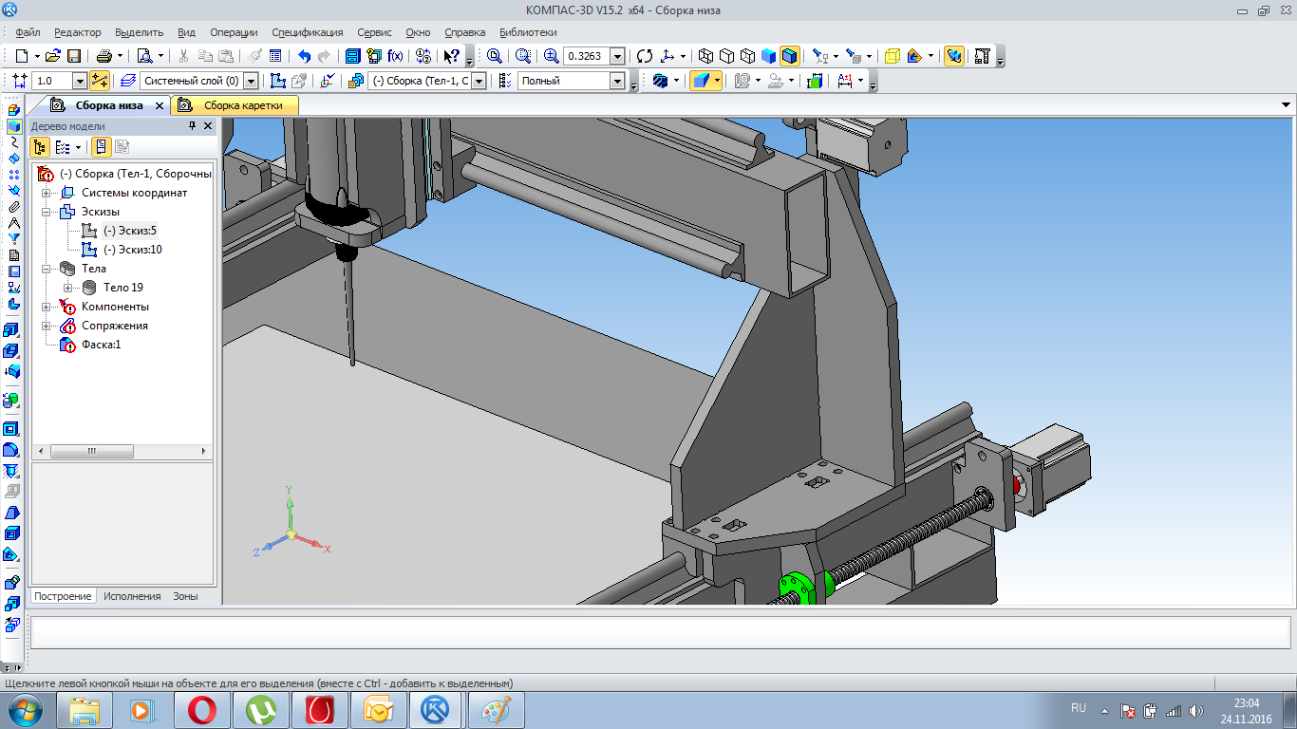This screenshot has width=1297, height=729.
Task: Expand the Компоненты tree node
Action: point(46,307)
